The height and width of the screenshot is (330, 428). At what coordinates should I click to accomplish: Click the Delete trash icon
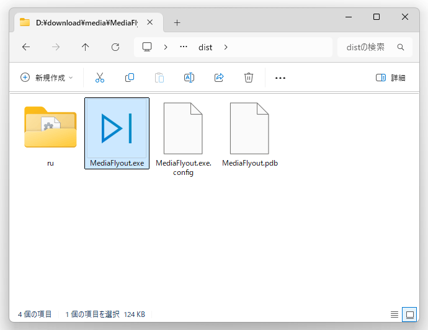249,78
